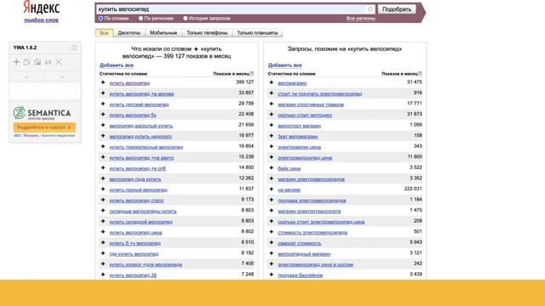Click the plus icon beside 'купить велосипед +в москве'

pyautogui.click(x=103, y=93)
